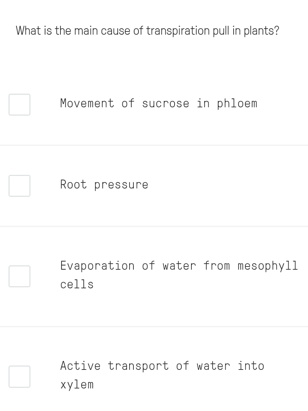Click the word mesophyll in the third option
The width and height of the screenshot is (308, 411).
pos(267,266)
